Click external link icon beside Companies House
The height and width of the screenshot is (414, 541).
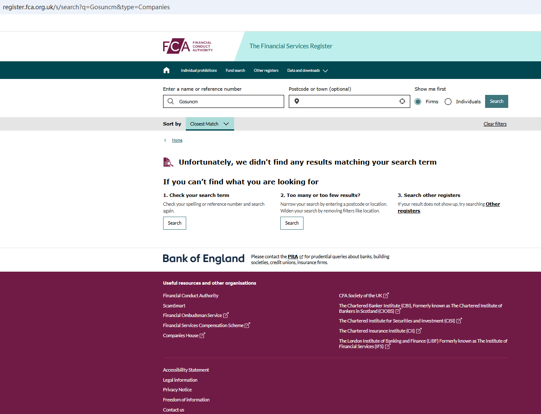pos(202,335)
